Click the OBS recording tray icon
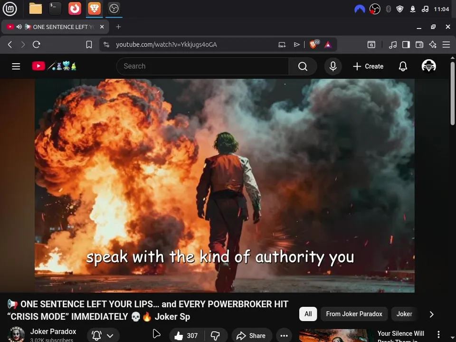Viewport: 456px width, 342px height. 375,9
